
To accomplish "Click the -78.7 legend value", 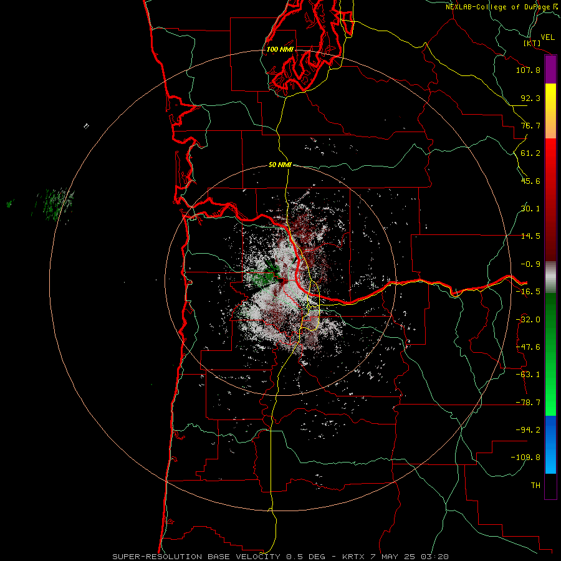I will click(528, 403).
